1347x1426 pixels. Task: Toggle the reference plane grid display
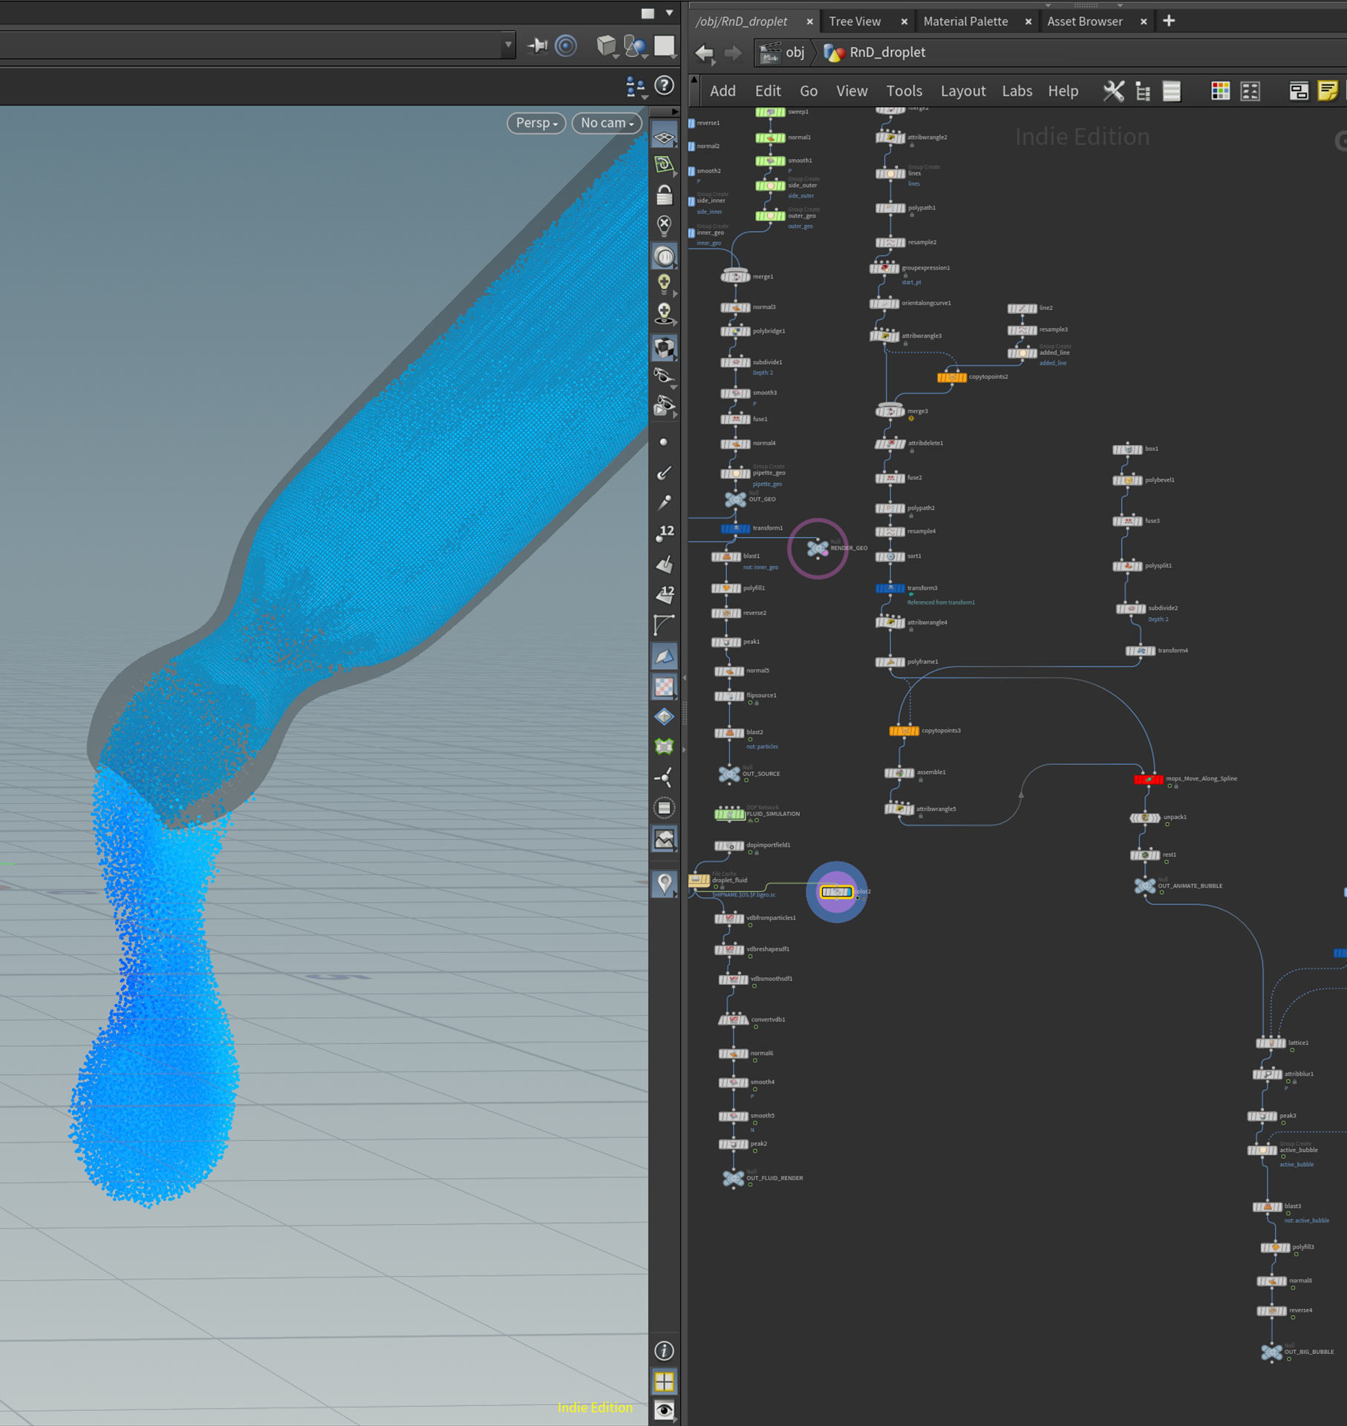[x=664, y=138]
